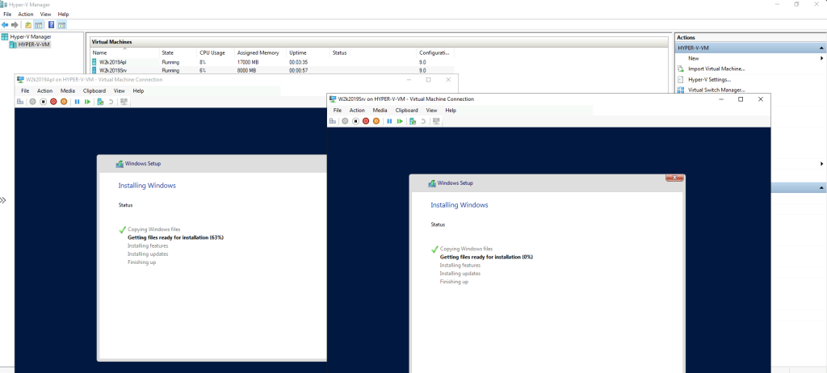Click Revert icon in W2k2019Apl toolbar
This screenshot has height=373, width=827.
click(x=111, y=101)
